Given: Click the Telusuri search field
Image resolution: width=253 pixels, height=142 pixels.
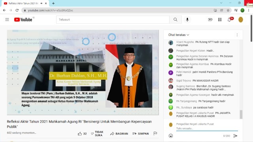Looking at the screenshot, I should (x=113, y=20).
